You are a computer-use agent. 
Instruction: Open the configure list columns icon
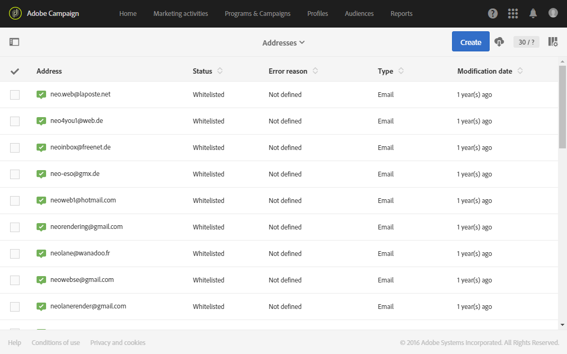click(x=553, y=42)
